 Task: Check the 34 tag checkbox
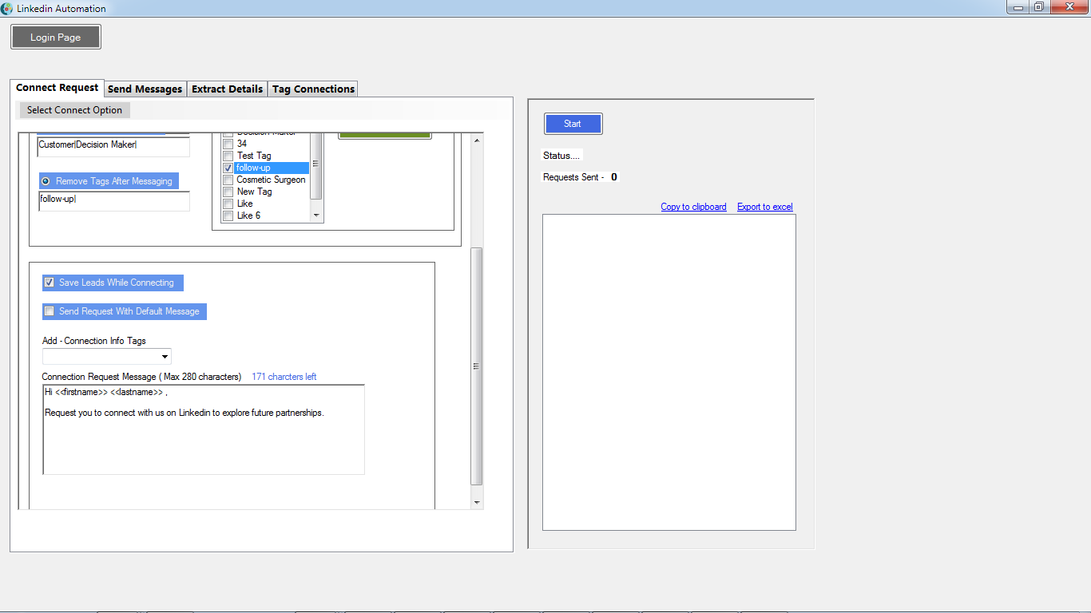pyautogui.click(x=228, y=144)
